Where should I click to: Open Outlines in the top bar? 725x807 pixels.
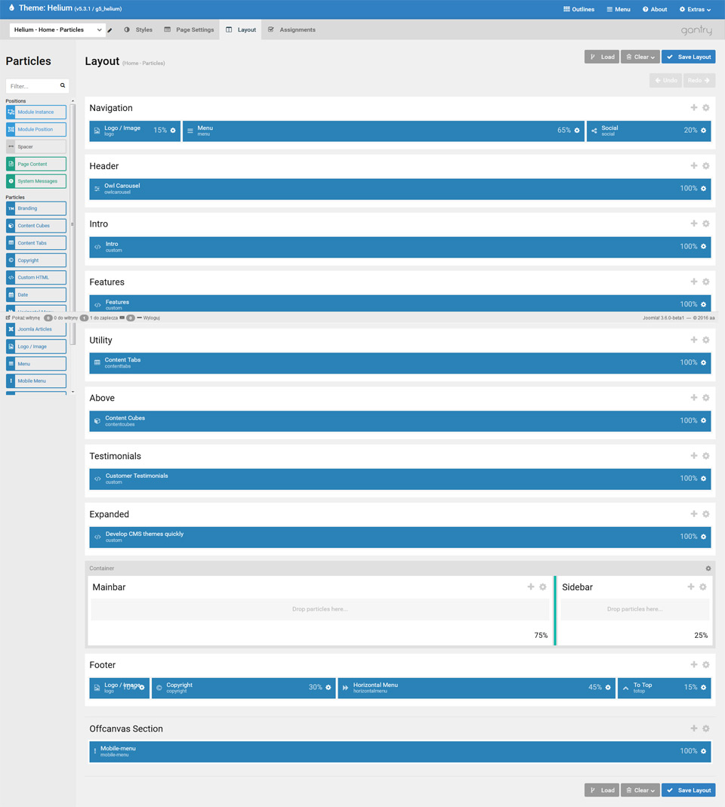coord(578,9)
